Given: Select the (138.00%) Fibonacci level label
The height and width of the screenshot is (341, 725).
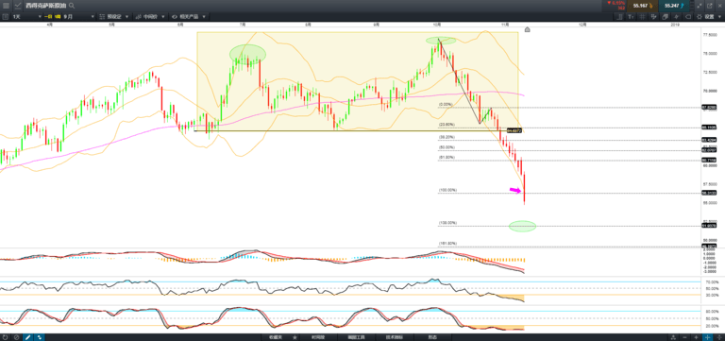Looking at the screenshot, I should pyautogui.click(x=447, y=223).
